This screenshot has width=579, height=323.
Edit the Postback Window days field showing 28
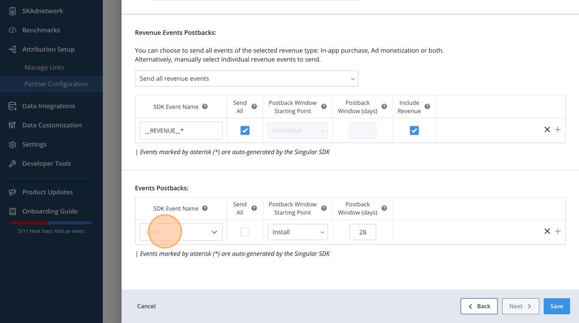[362, 232]
